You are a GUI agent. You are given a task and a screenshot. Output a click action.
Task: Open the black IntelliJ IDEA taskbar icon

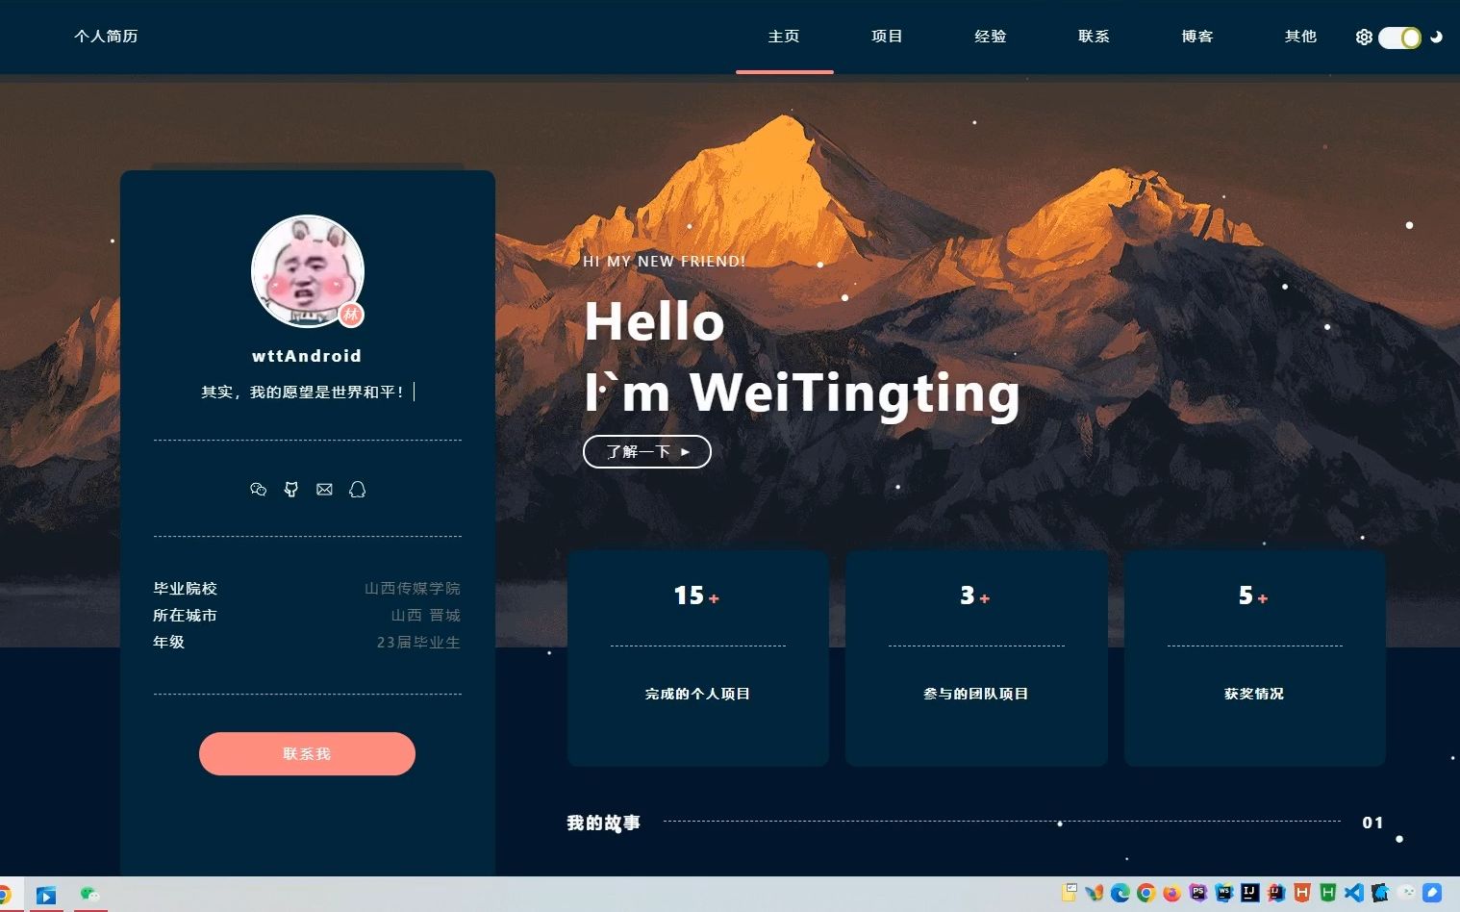pyautogui.click(x=1249, y=893)
